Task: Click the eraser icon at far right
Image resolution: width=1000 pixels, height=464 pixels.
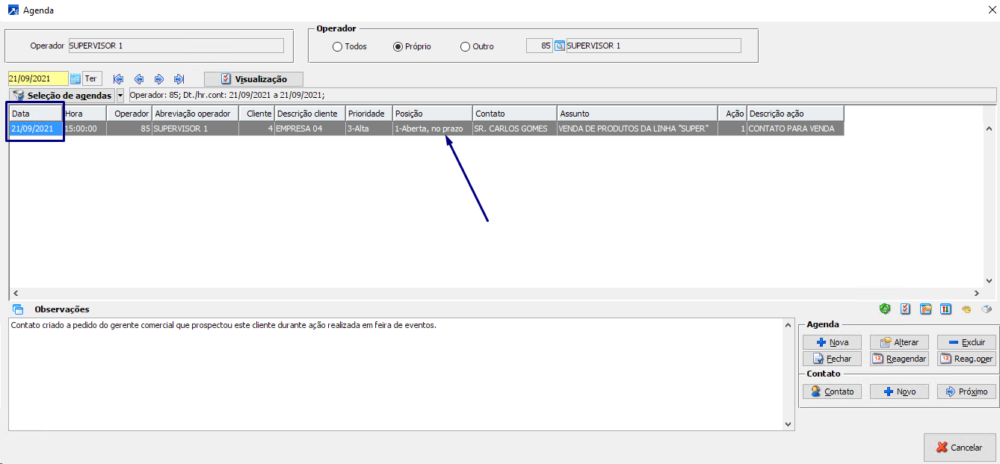Action: pos(987,309)
